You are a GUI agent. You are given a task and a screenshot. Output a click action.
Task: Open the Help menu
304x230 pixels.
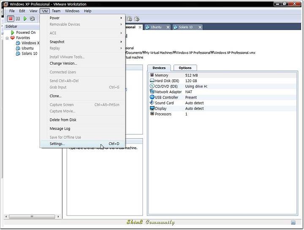point(88,11)
